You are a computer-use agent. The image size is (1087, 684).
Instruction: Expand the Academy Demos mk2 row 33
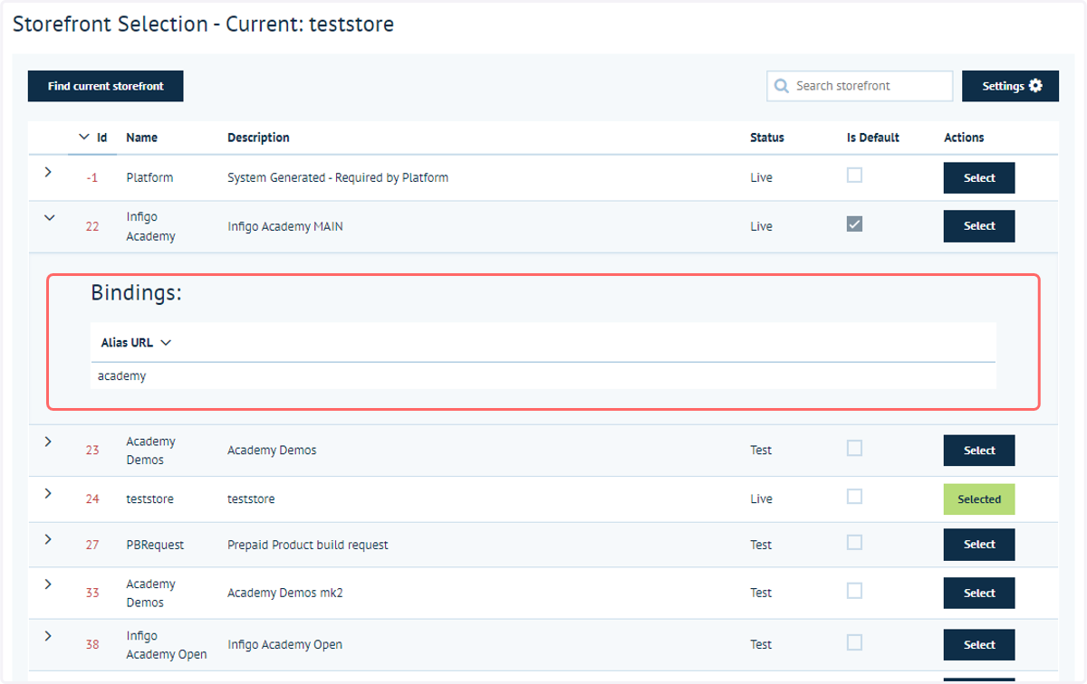[49, 584]
